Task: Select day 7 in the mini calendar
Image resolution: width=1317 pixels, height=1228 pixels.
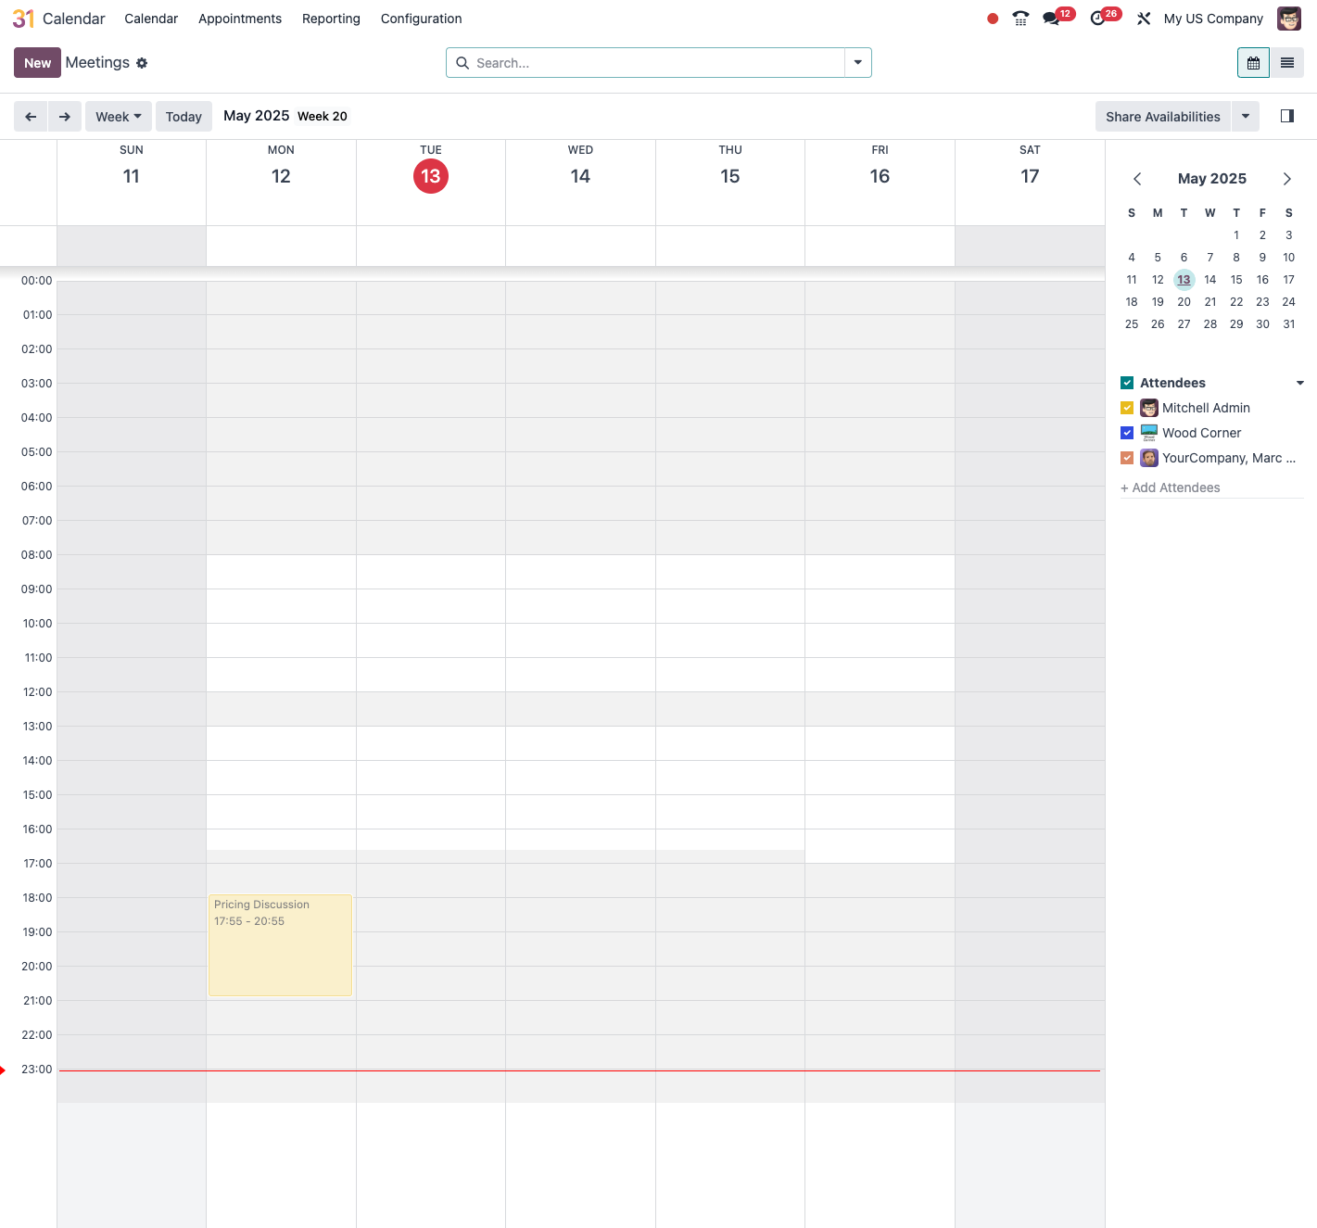Action: [x=1210, y=258]
